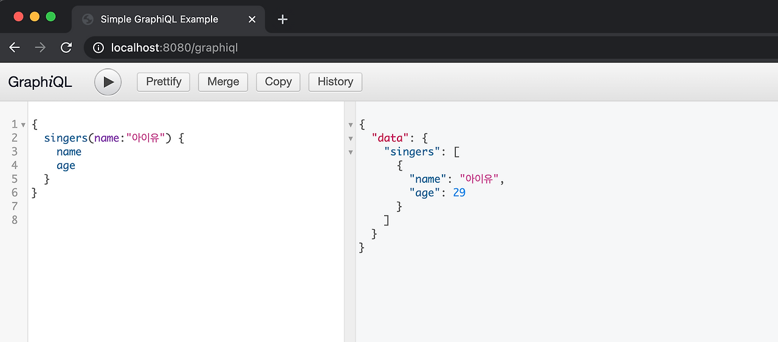
Task: Click the "아이유" argument value in query
Action: (x=145, y=139)
